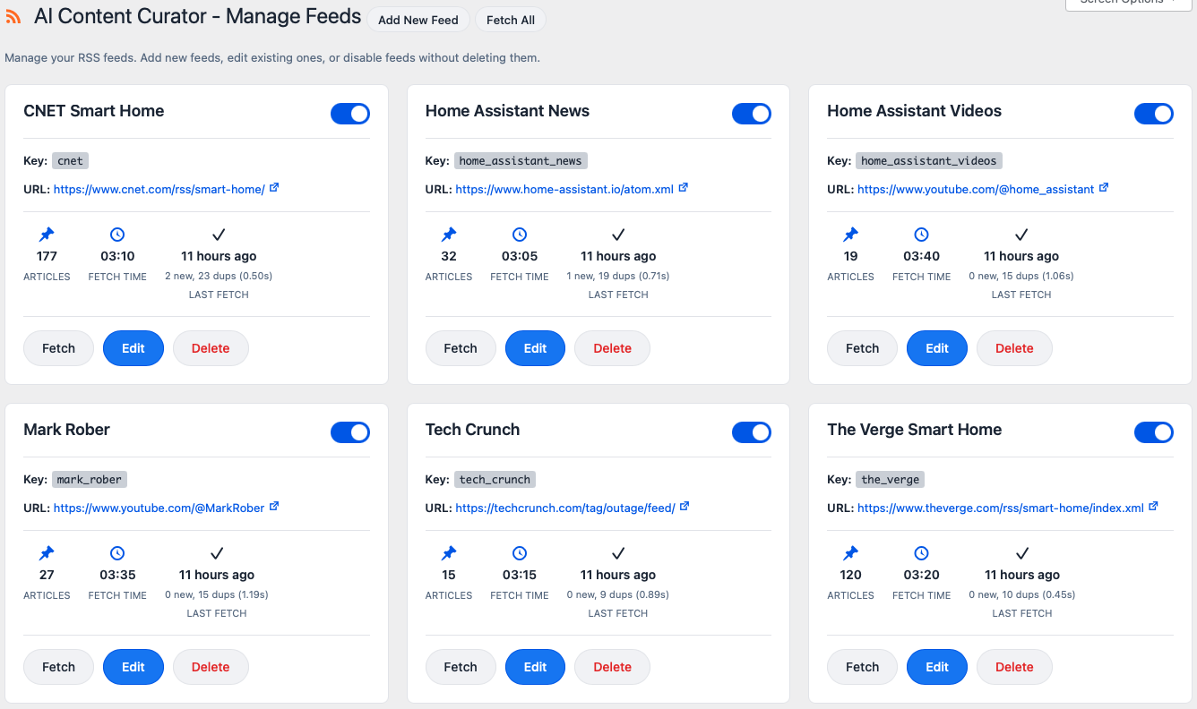Click the checkmark icon in Mark Rober card
The width and height of the screenshot is (1197, 709).
coord(217,553)
